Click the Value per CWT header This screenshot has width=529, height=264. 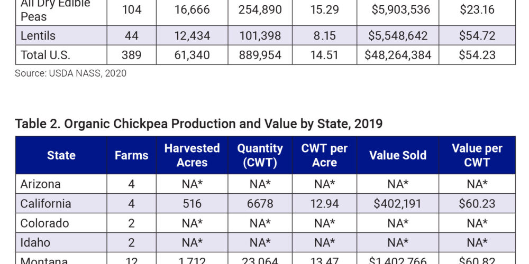[477, 155]
